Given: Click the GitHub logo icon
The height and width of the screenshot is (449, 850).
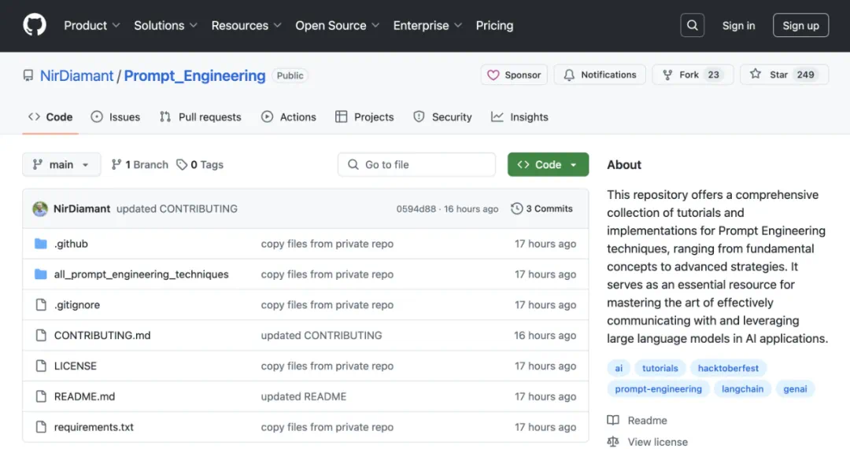Looking at the screenshot, I should (35, 25).
